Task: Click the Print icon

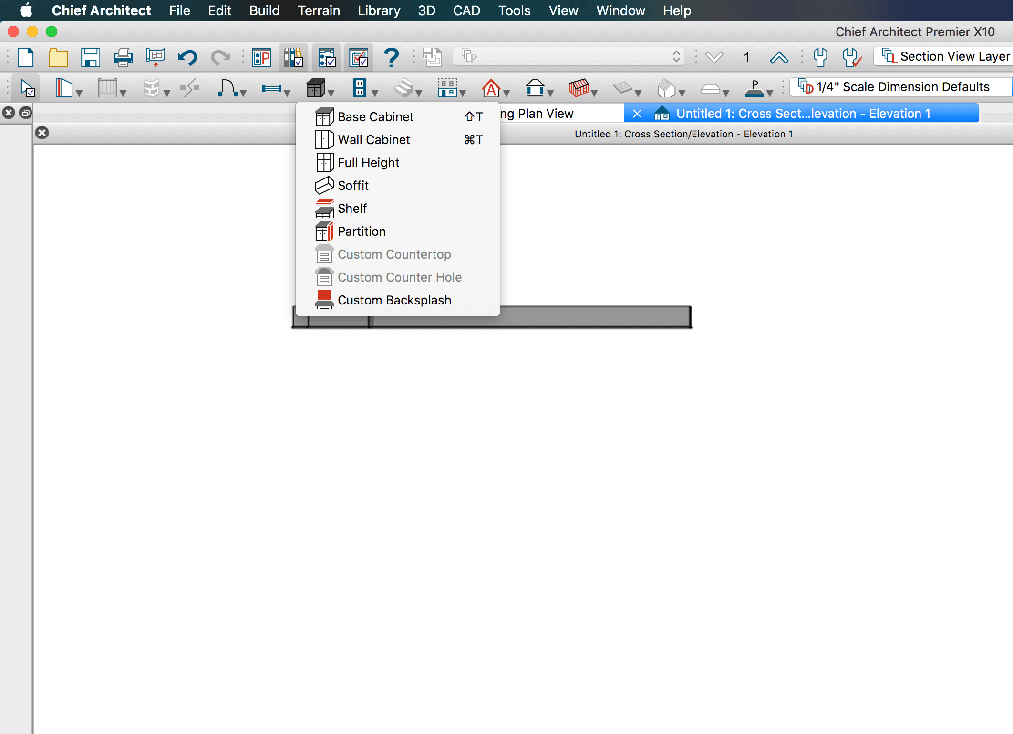Action: (123, 57)
